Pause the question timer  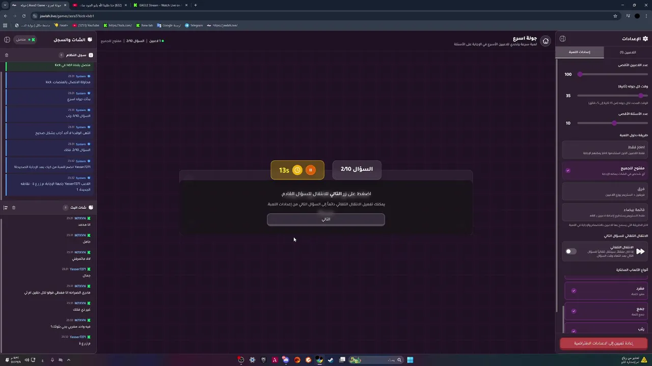[310, 170]
